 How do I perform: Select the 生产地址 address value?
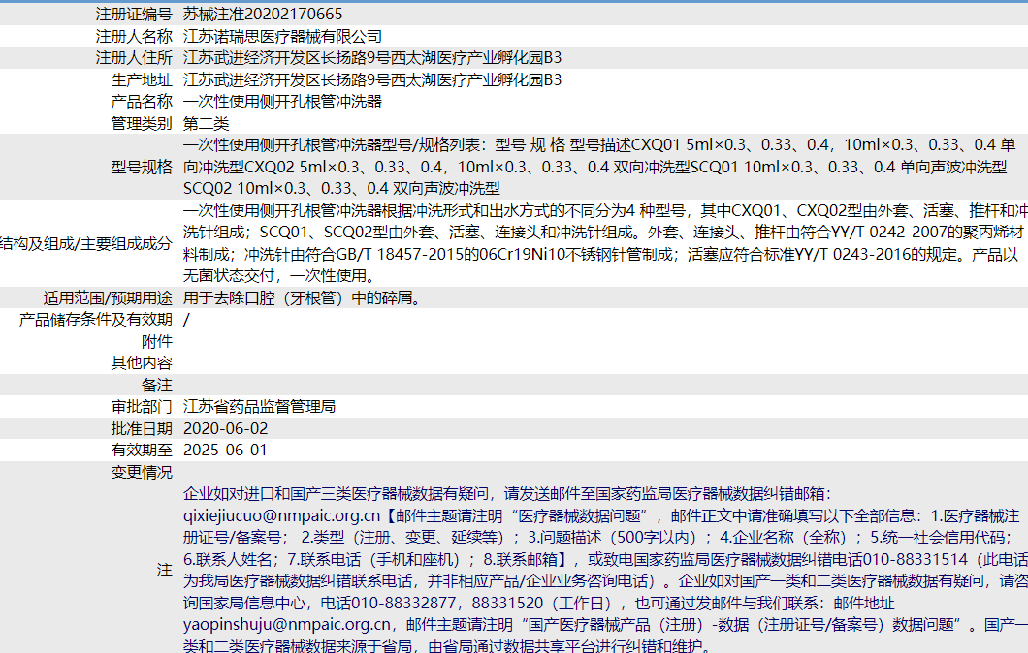click(x=372, y=79)
